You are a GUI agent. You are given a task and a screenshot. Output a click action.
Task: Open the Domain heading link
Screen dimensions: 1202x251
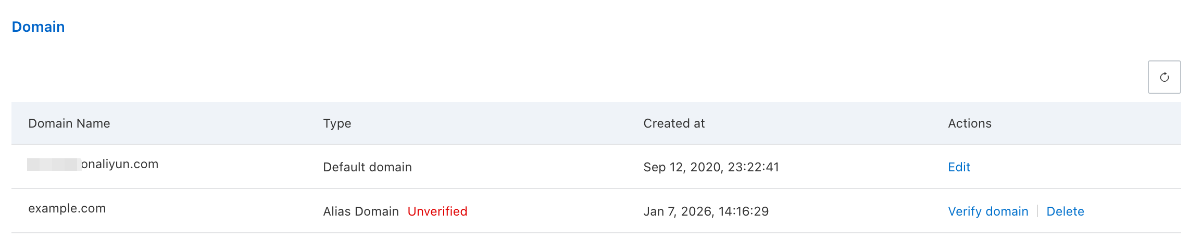pos(38,27)
